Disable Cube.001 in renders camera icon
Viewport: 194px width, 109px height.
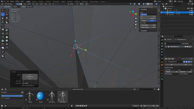(192, 12)
